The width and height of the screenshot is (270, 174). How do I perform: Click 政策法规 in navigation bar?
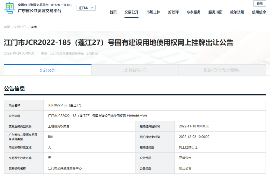click(237, 12)
